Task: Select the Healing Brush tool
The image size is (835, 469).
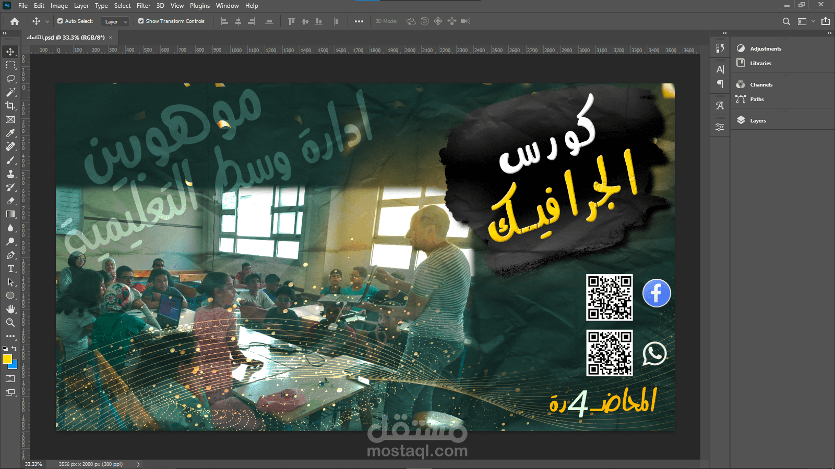Action: click(x=10, y=146)
